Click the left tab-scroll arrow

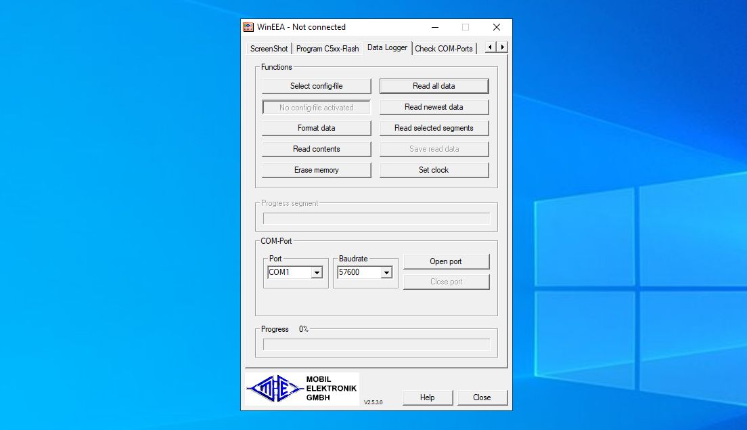point(489,47)
